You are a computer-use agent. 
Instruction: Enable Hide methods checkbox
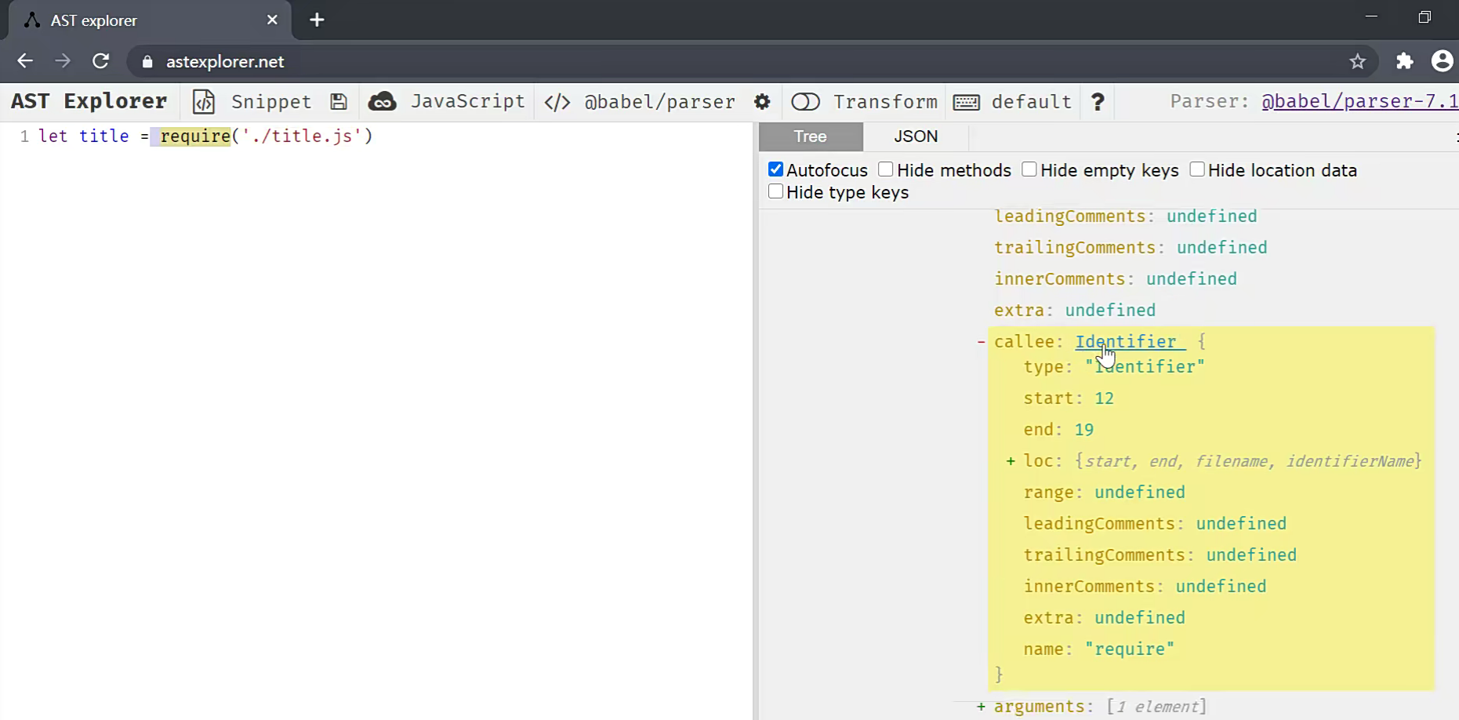(886, 169)
